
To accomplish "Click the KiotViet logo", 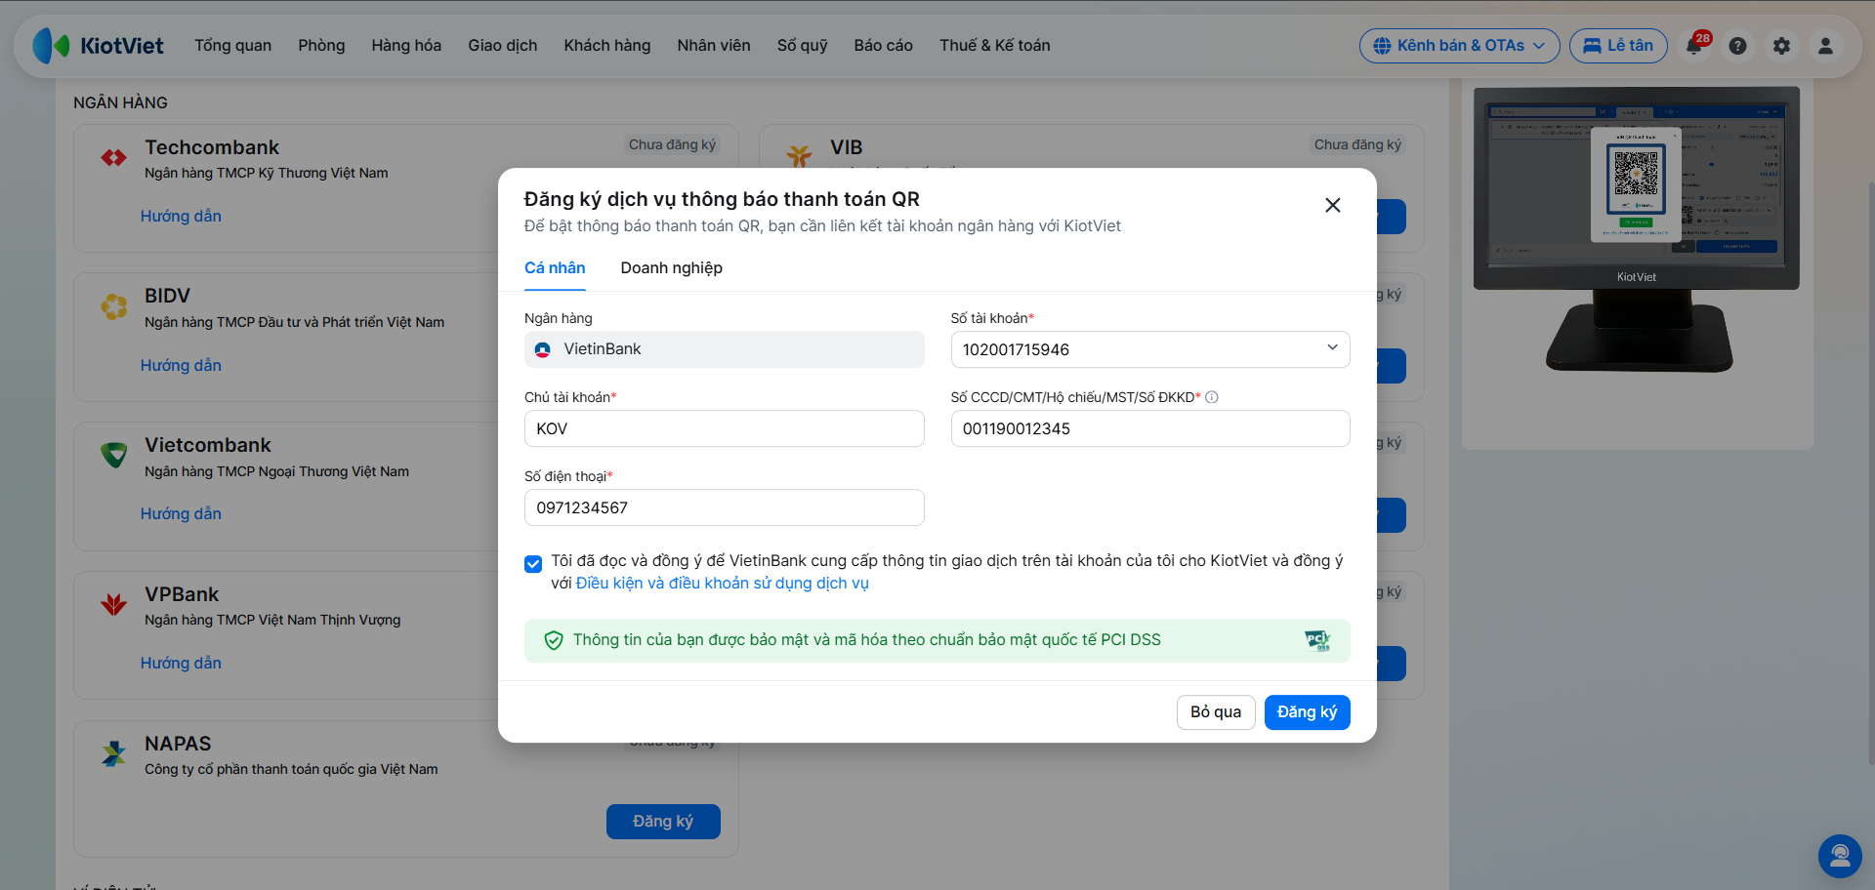I will (x=98, y=46).
